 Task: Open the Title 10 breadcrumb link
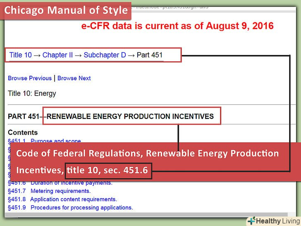pos(21,55)
